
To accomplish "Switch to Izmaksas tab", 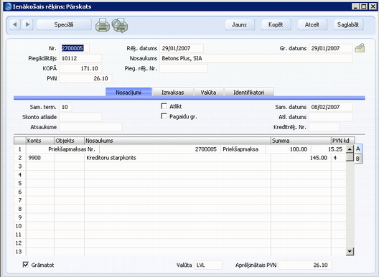I will 173,93.
